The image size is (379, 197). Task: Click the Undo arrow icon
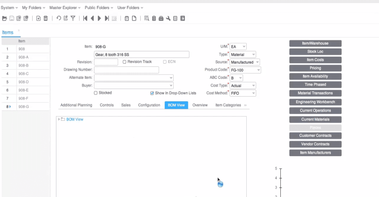point(59,18)
